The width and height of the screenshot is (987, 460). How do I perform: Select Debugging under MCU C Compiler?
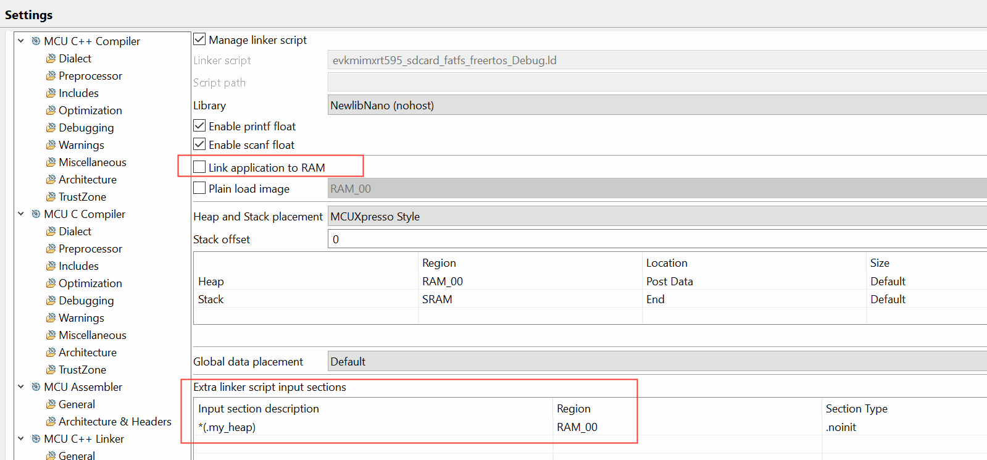(86, 301)
